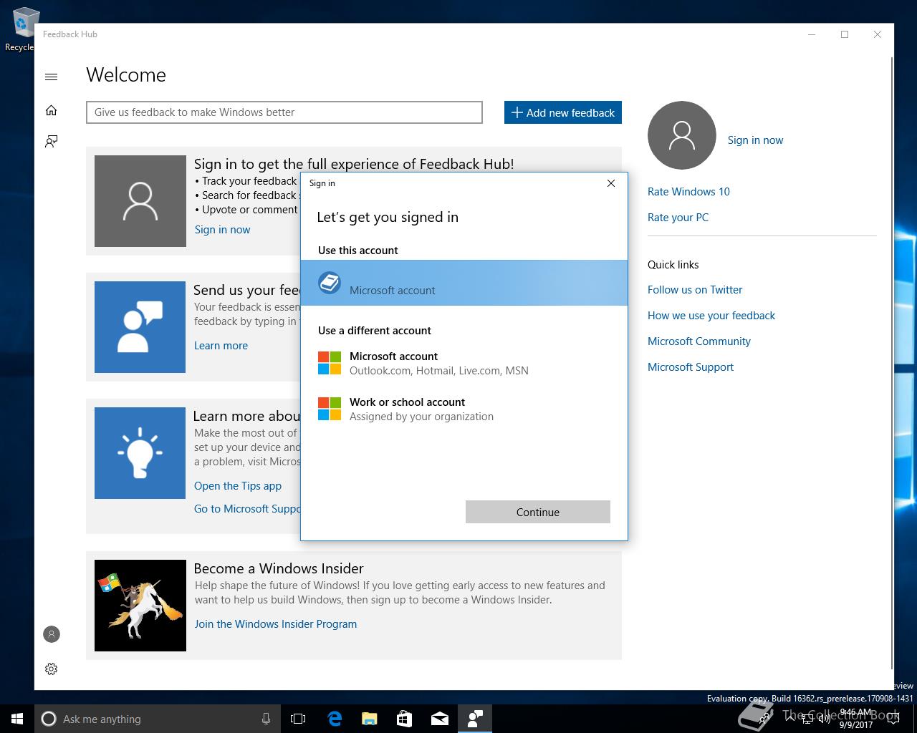917x733 pixels.
Task: Open How we use your feedback link
Action: (x=711, y=316)
